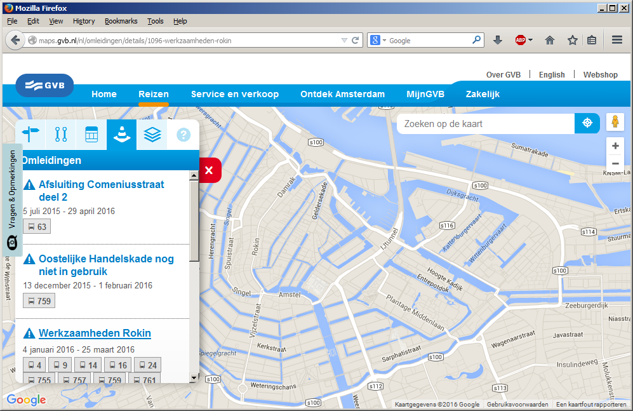
Task: Select tram line 4 badge
Action: [x=34, y=365]
